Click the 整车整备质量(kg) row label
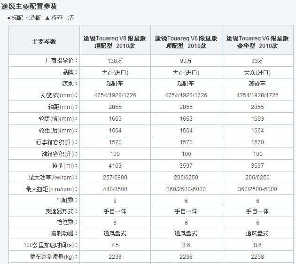Screen dimensions: 296x264 pos(54,257)
